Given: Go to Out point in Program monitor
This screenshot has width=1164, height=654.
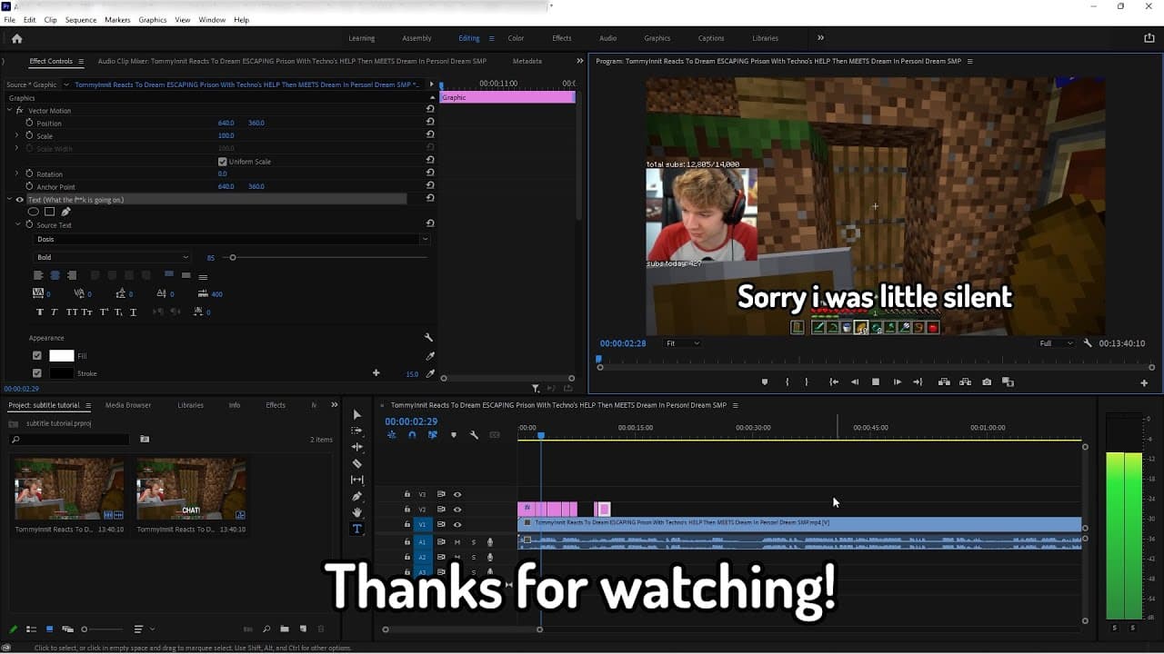Looking at the screenshot, I should tap(918, 382).
